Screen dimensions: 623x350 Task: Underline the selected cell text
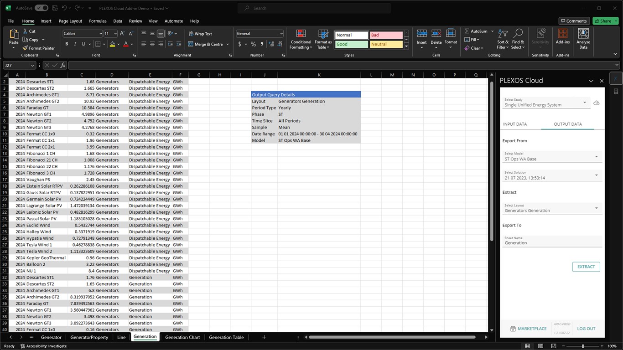click(x=83, y=44)
